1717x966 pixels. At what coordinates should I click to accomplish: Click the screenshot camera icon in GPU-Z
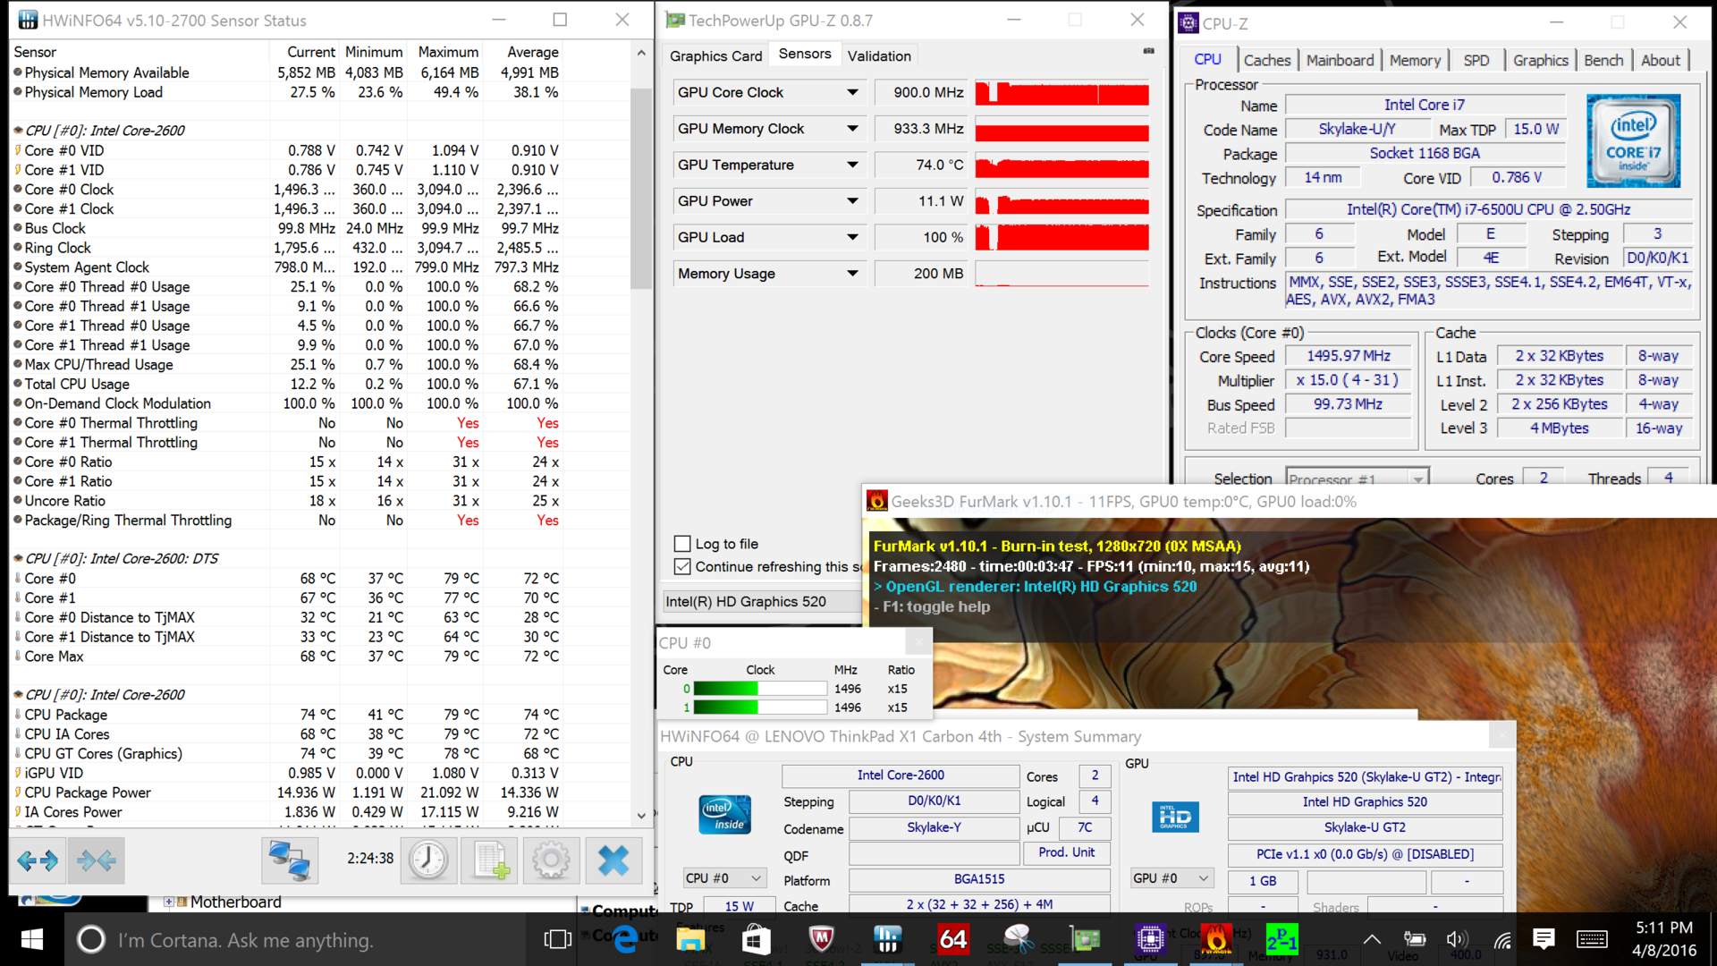(x=1148, y=51)
